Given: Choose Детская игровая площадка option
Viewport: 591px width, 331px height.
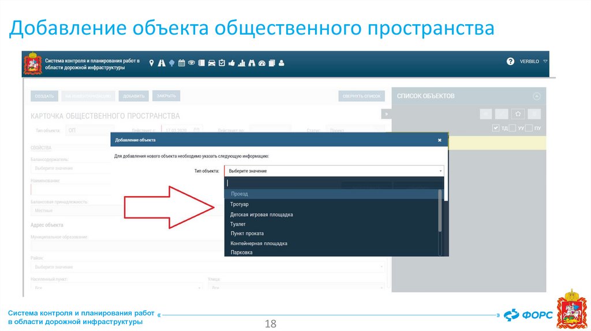Looking at the screenshot, I should [332, 215].
